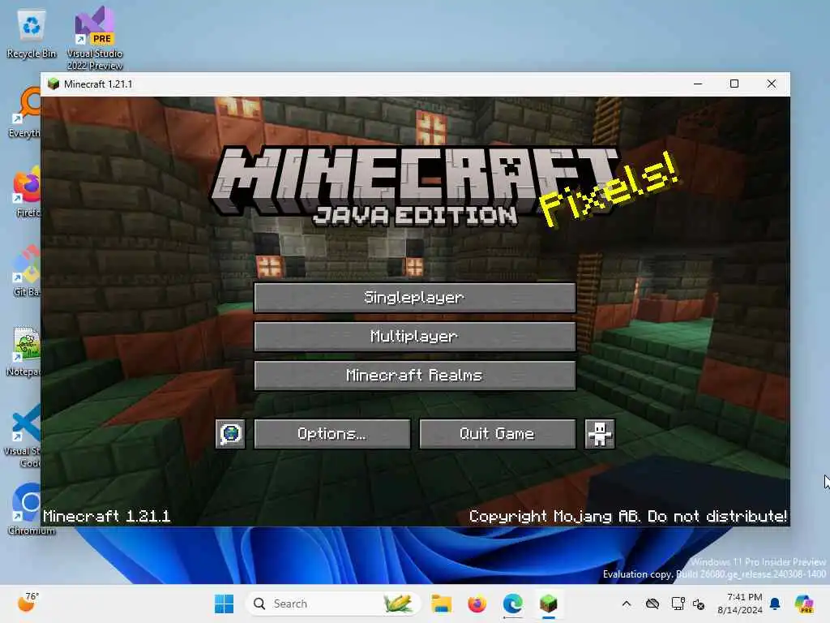Close the Minecraft 1.21.1 window
This screenshot has width=830, height=623.
[x=772, y=84]
